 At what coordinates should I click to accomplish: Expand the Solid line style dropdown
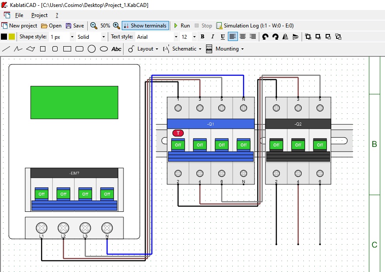click(103, 37)
